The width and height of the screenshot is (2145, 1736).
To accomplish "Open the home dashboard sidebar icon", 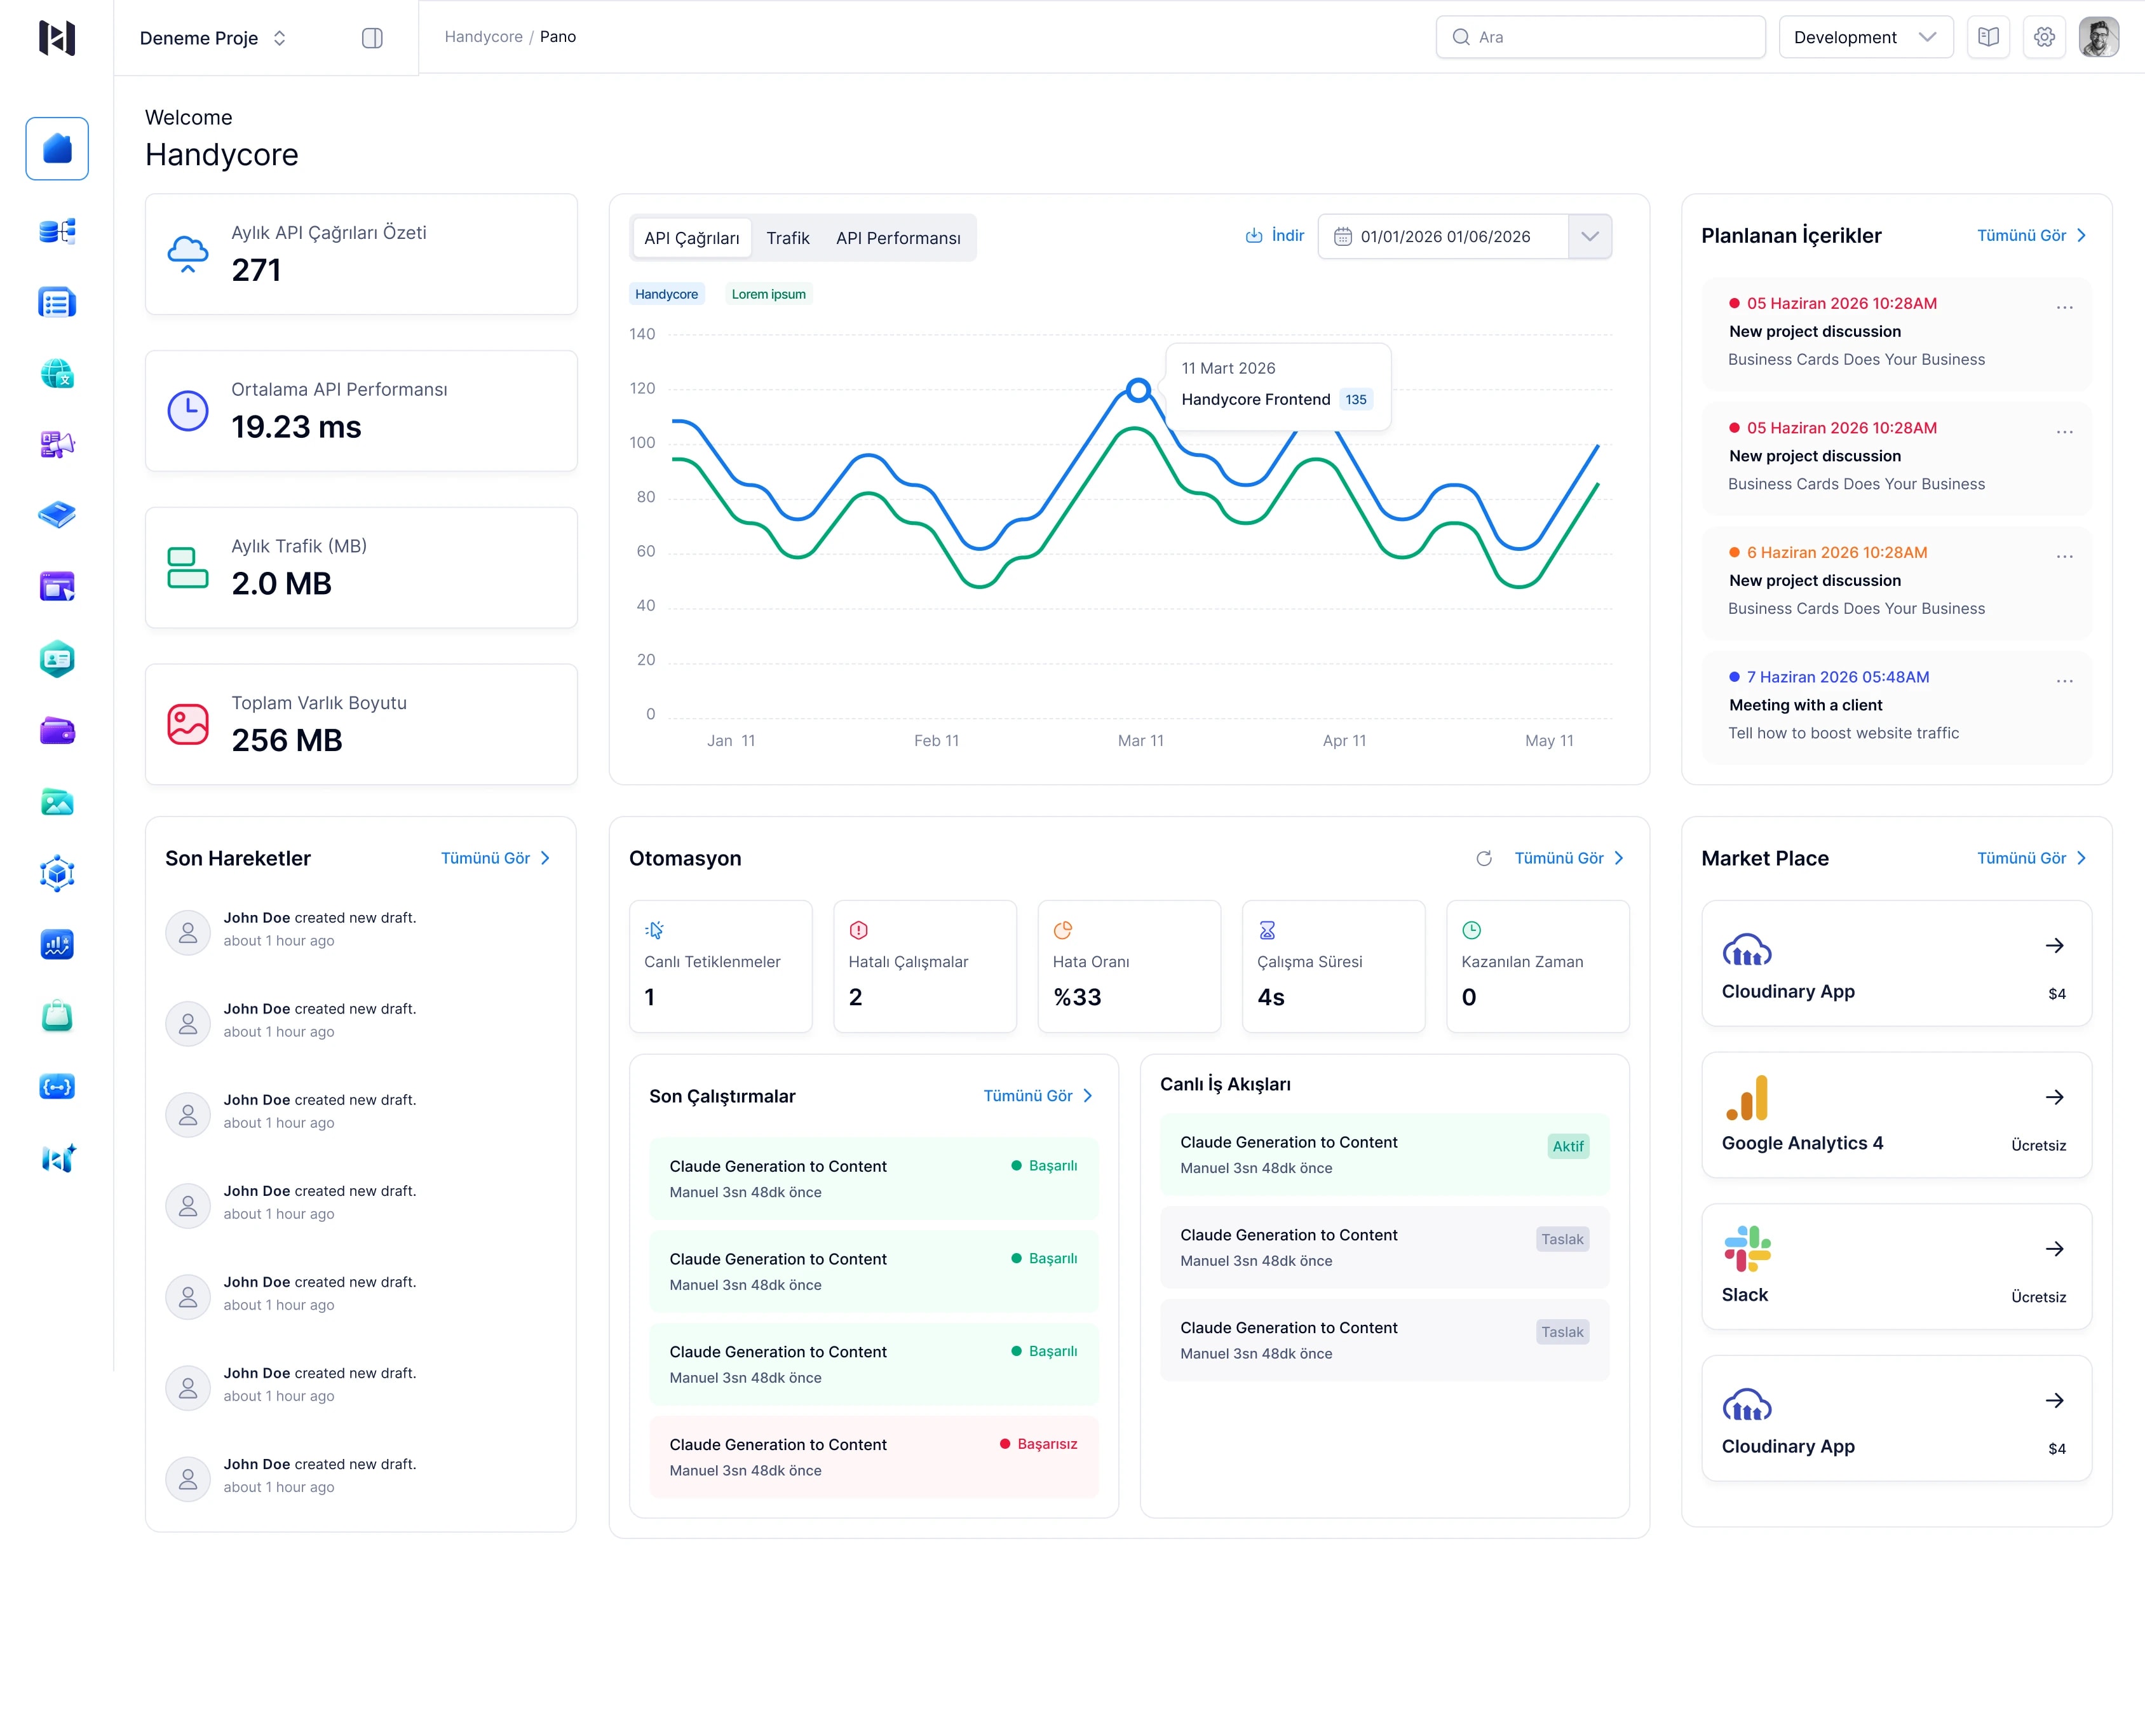I will 57,149.
